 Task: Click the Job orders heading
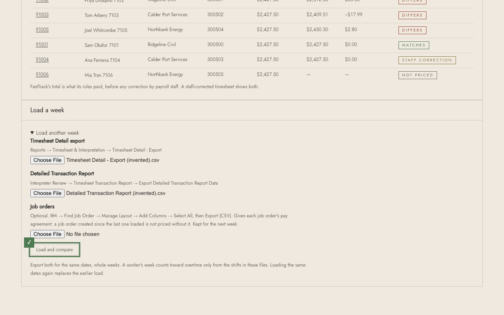click(x=43, y=207)
